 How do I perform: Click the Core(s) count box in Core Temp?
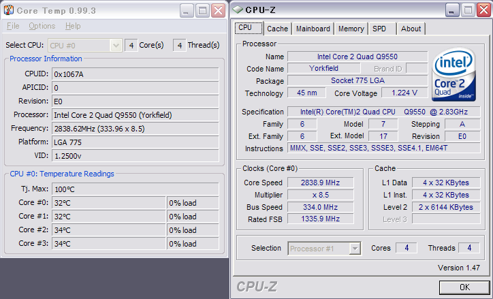[x=131, y=46]
